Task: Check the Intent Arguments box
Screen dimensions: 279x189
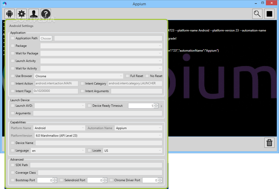Action: 82,91
